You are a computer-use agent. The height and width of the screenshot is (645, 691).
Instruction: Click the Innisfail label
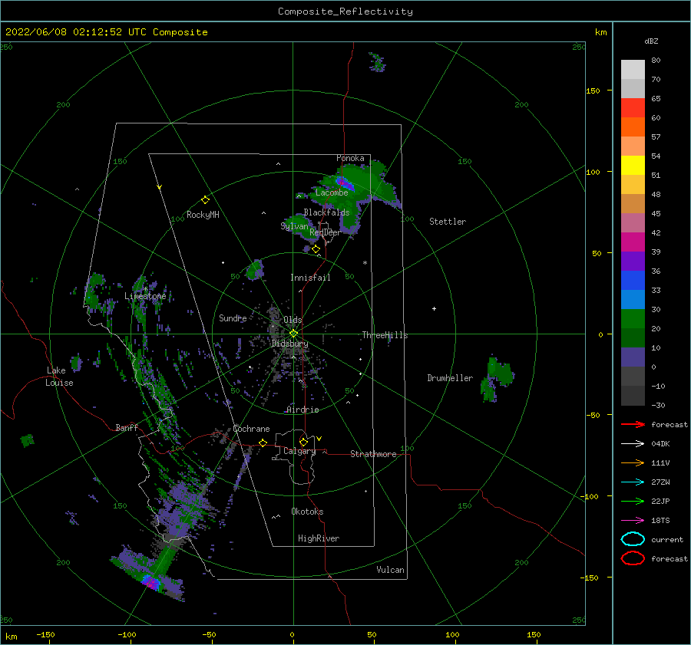click(x=310, y=278)
